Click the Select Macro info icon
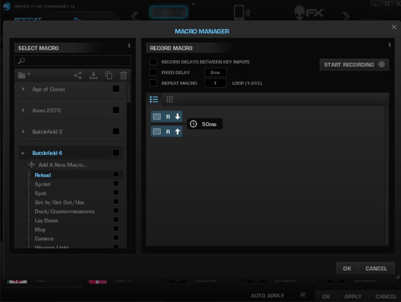 point(129,45)
